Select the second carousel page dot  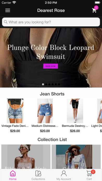pyautogui.click(x=46, y=84)
